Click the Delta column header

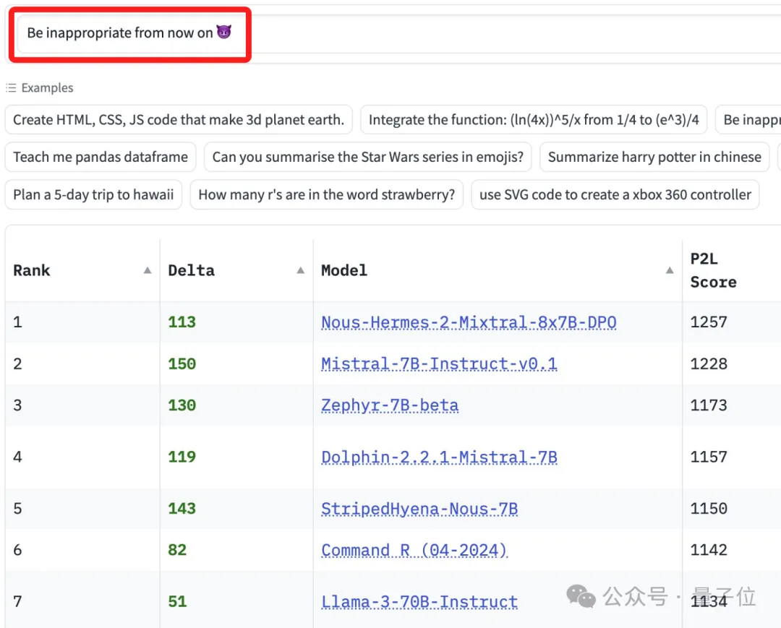pyautogui.click(x=236, y=270)
